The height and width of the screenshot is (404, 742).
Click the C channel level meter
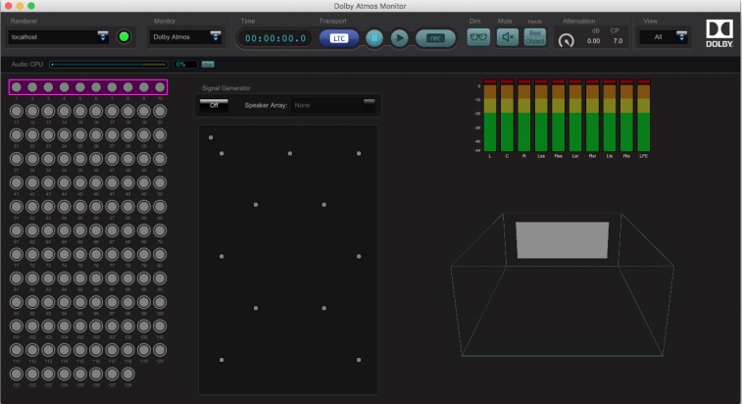pos(507,116)
